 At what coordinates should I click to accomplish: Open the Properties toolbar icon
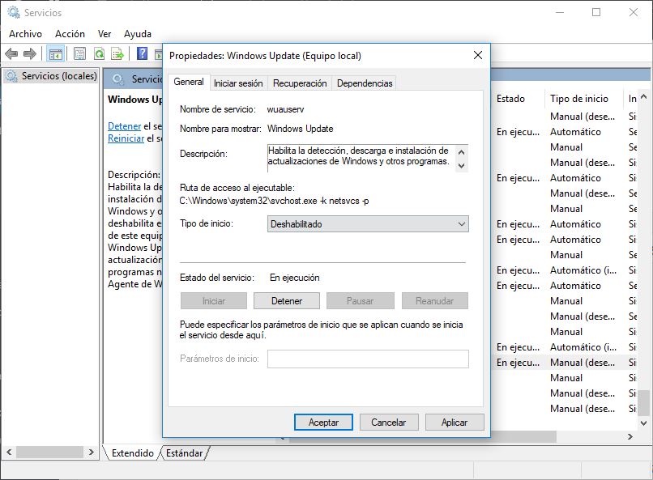pyautogui.click(x=79, y=54)
